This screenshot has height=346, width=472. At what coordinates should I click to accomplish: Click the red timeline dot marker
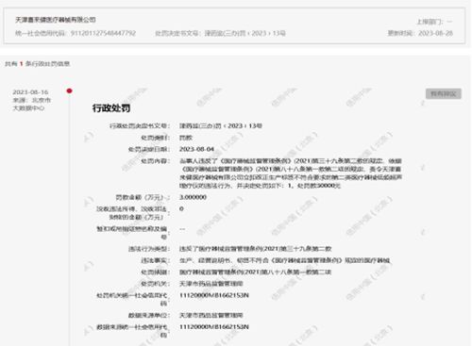pyautogui.click(x=69, y=91)
